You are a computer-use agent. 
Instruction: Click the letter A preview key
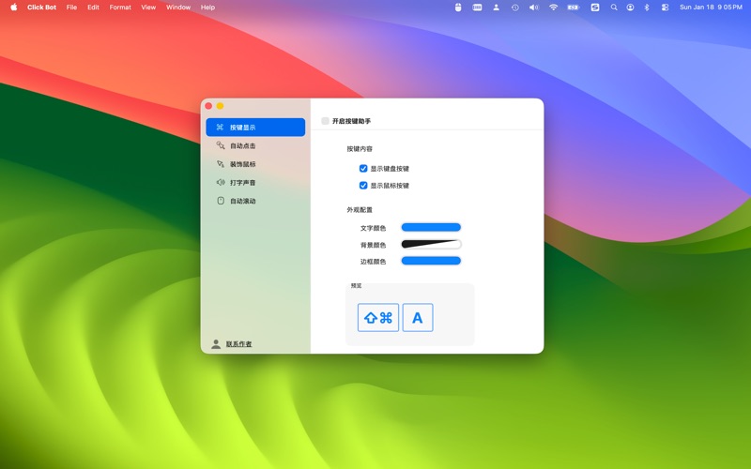point(418,318)
